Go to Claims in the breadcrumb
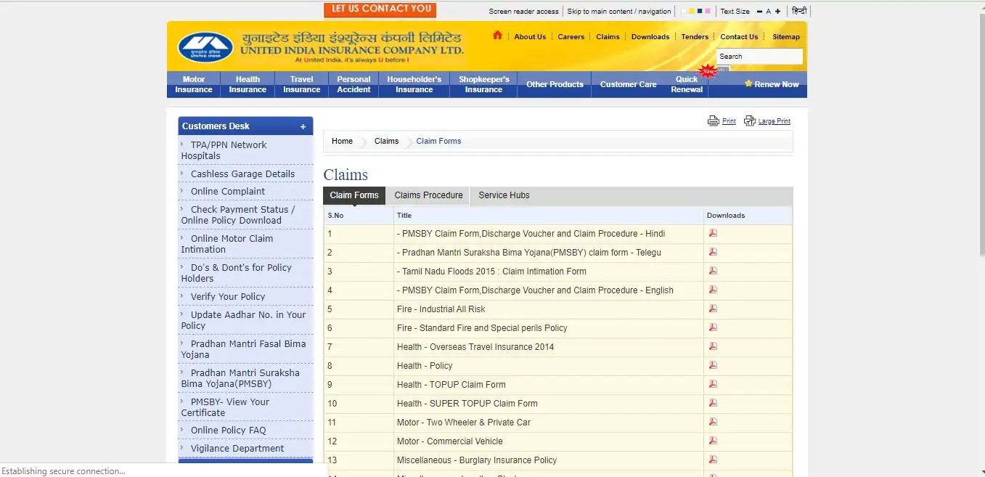The image size is (985, 477). click(x=386, y=141)
